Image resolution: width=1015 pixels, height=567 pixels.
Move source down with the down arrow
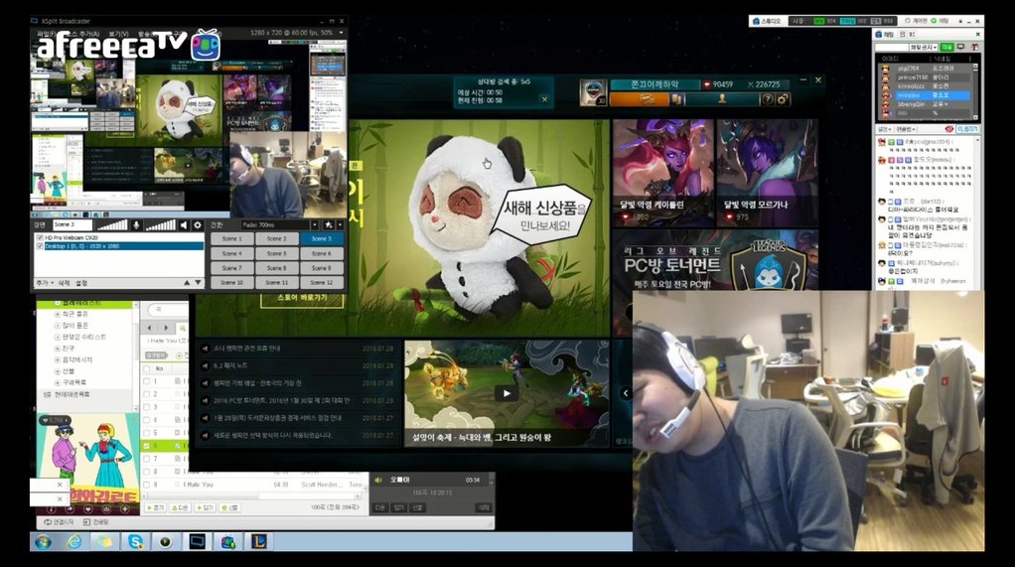click(198, 283)
